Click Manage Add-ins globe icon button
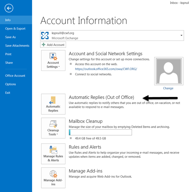Image resolution: width=189 pixels, height=192 pixels. click(x=53, y=178)
